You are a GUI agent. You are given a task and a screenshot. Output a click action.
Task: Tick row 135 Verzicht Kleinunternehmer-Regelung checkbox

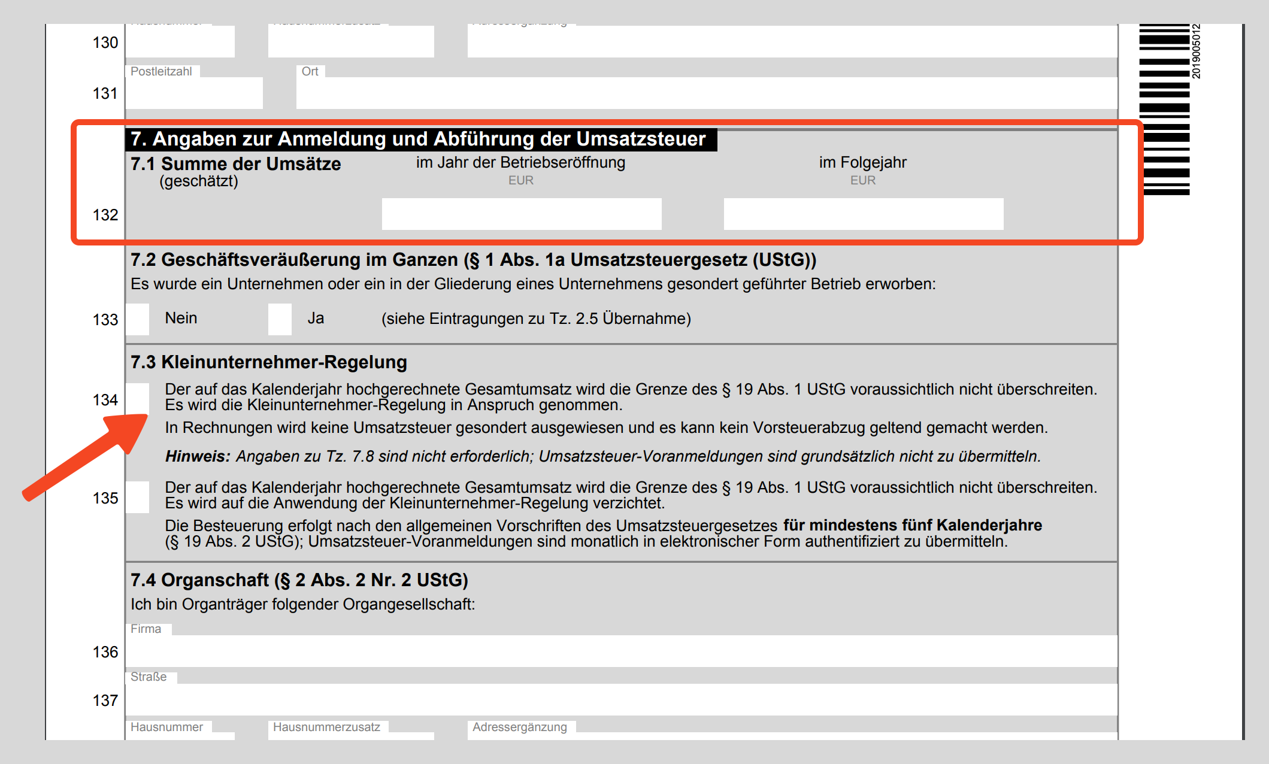tap(137, 497)
